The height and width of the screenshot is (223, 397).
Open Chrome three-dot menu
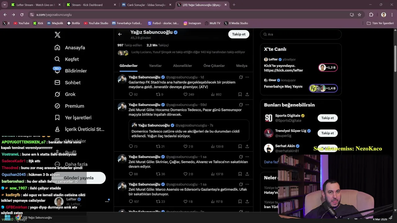point(392,15)
